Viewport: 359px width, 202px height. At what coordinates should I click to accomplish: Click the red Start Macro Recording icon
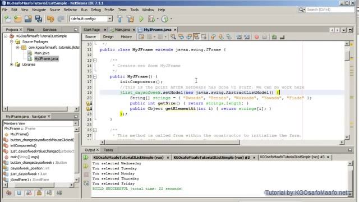coord(256,37)
